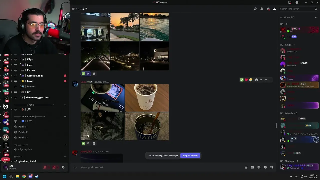Collapse the Activity section
Image resolution: width=320 pixels, height=180 pixels.
pyautogui.click(x=316, y=17)
